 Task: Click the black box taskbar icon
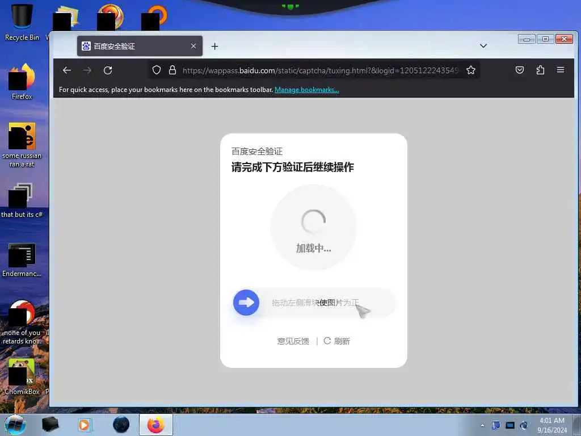pos(50,425)
